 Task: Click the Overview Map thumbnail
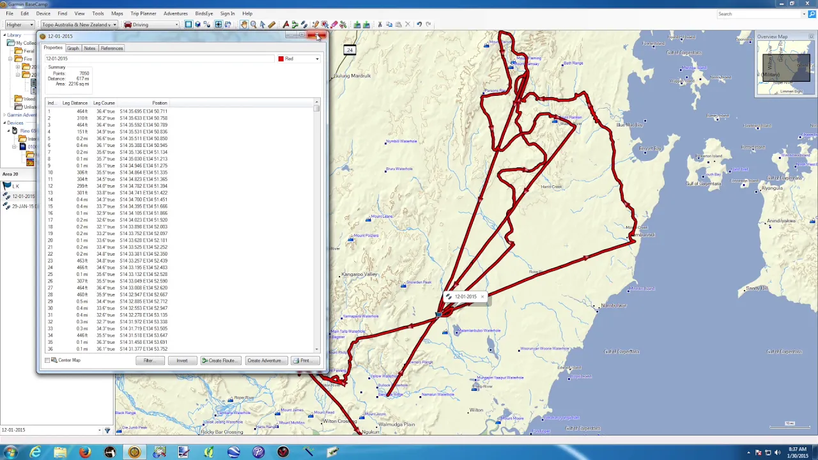point(786,68)
